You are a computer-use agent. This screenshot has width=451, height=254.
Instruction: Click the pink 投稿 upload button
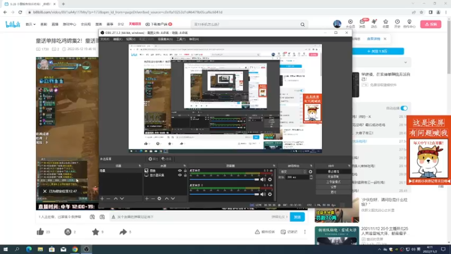(x=431, y=24)
